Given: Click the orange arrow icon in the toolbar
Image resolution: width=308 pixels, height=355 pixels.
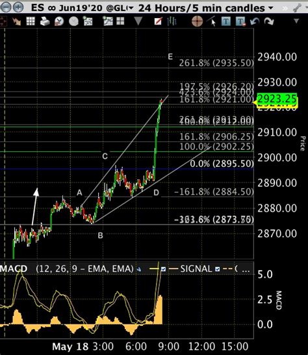Looking at the screenshot, I should coord(16,21).
